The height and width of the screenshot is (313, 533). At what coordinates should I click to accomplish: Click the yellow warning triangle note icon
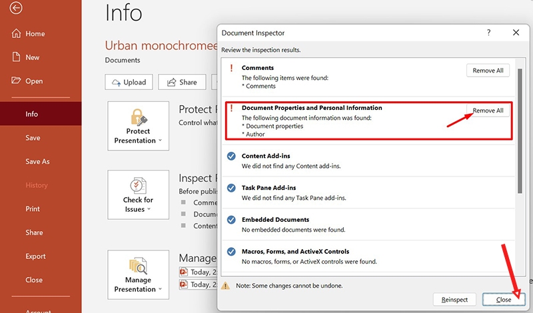pos(225,286)
